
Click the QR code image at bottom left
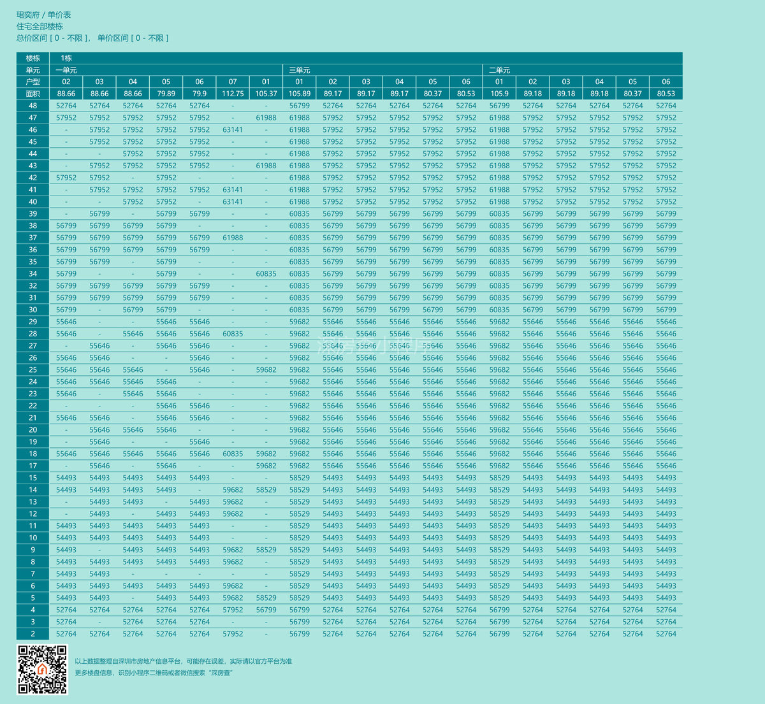click(x=42, y=669)
